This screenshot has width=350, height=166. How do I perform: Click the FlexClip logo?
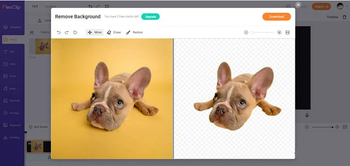[12, 7]
